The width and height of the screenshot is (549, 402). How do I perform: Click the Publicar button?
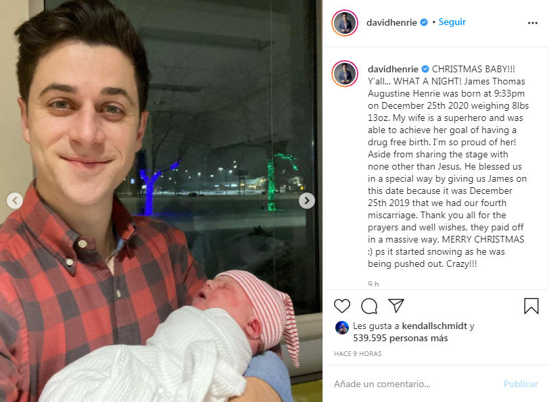click(521, 384)
